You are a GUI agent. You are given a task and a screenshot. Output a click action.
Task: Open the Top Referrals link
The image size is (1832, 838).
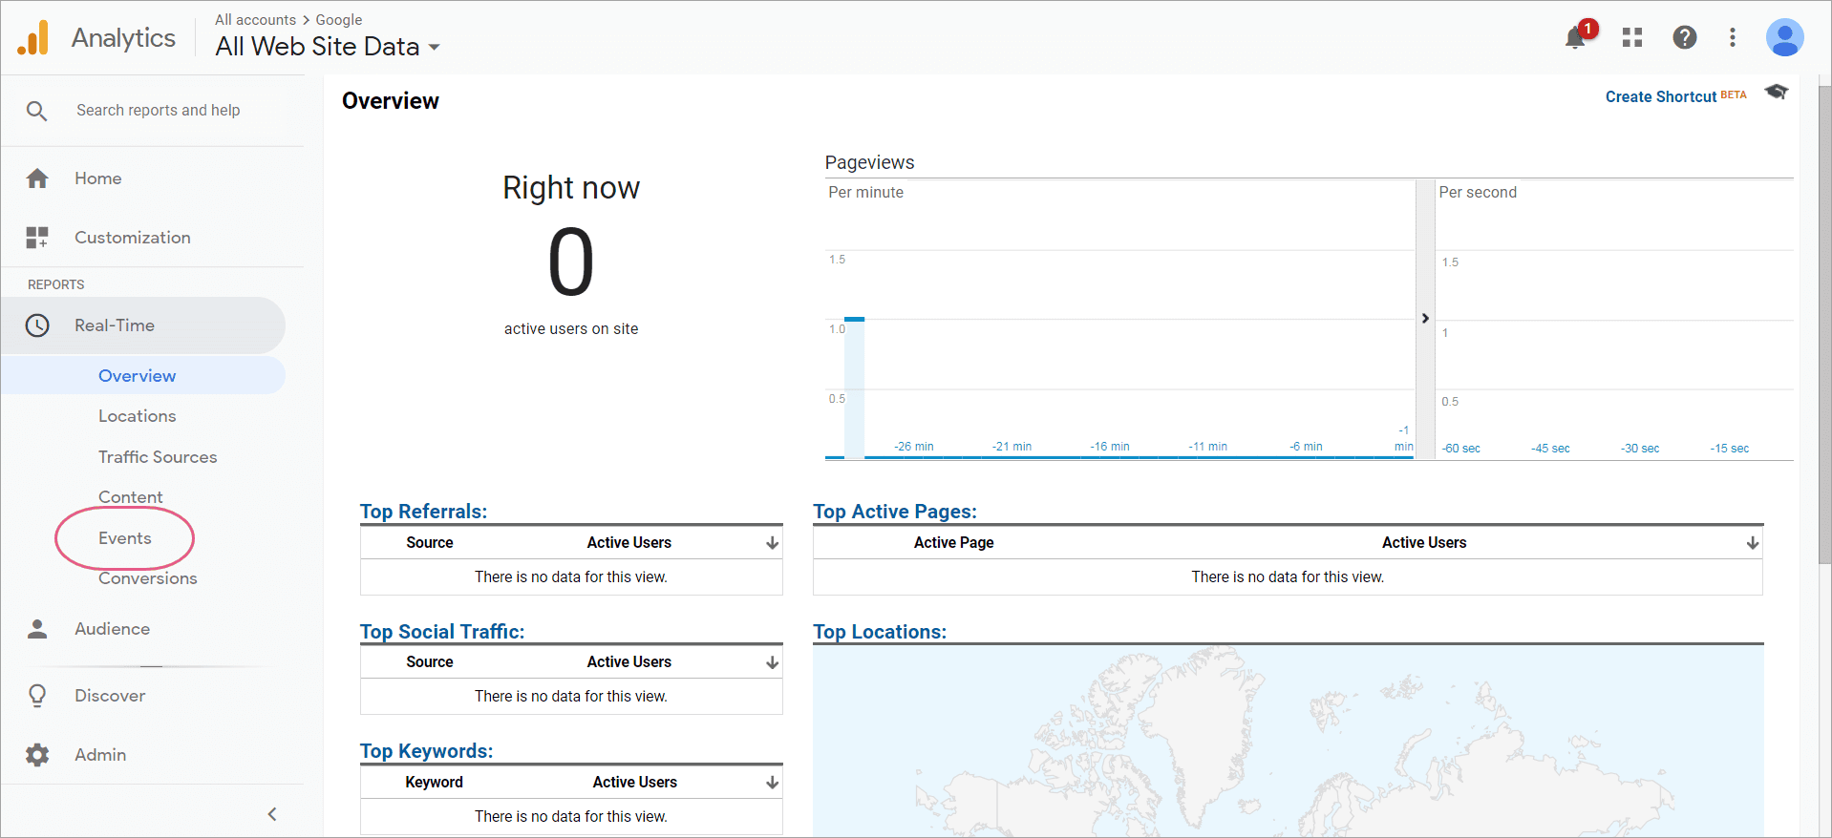coord(423,512)
